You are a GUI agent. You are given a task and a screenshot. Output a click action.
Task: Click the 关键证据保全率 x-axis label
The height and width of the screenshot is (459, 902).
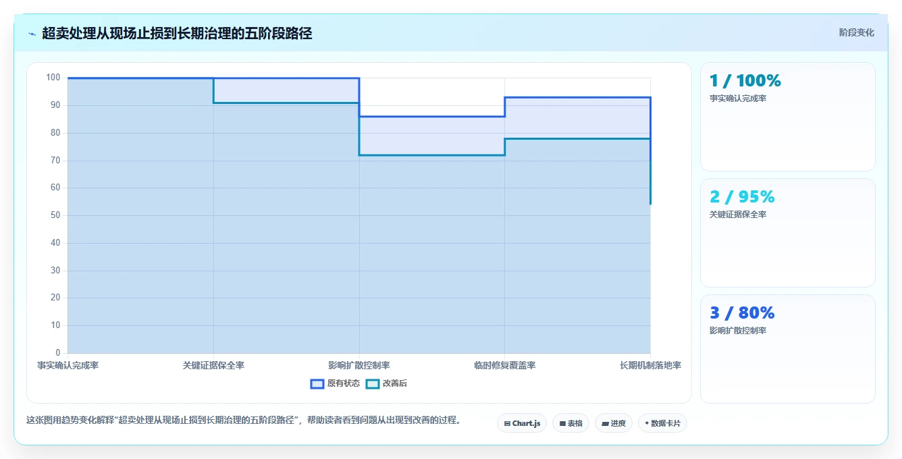(213, 365)
